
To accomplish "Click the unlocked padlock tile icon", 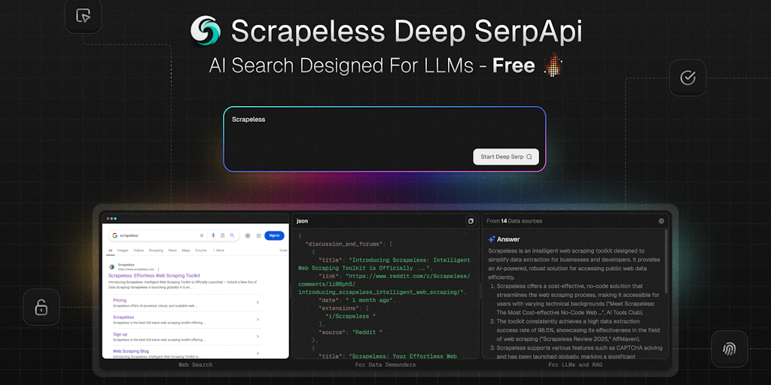I will (x=41, y=308).
